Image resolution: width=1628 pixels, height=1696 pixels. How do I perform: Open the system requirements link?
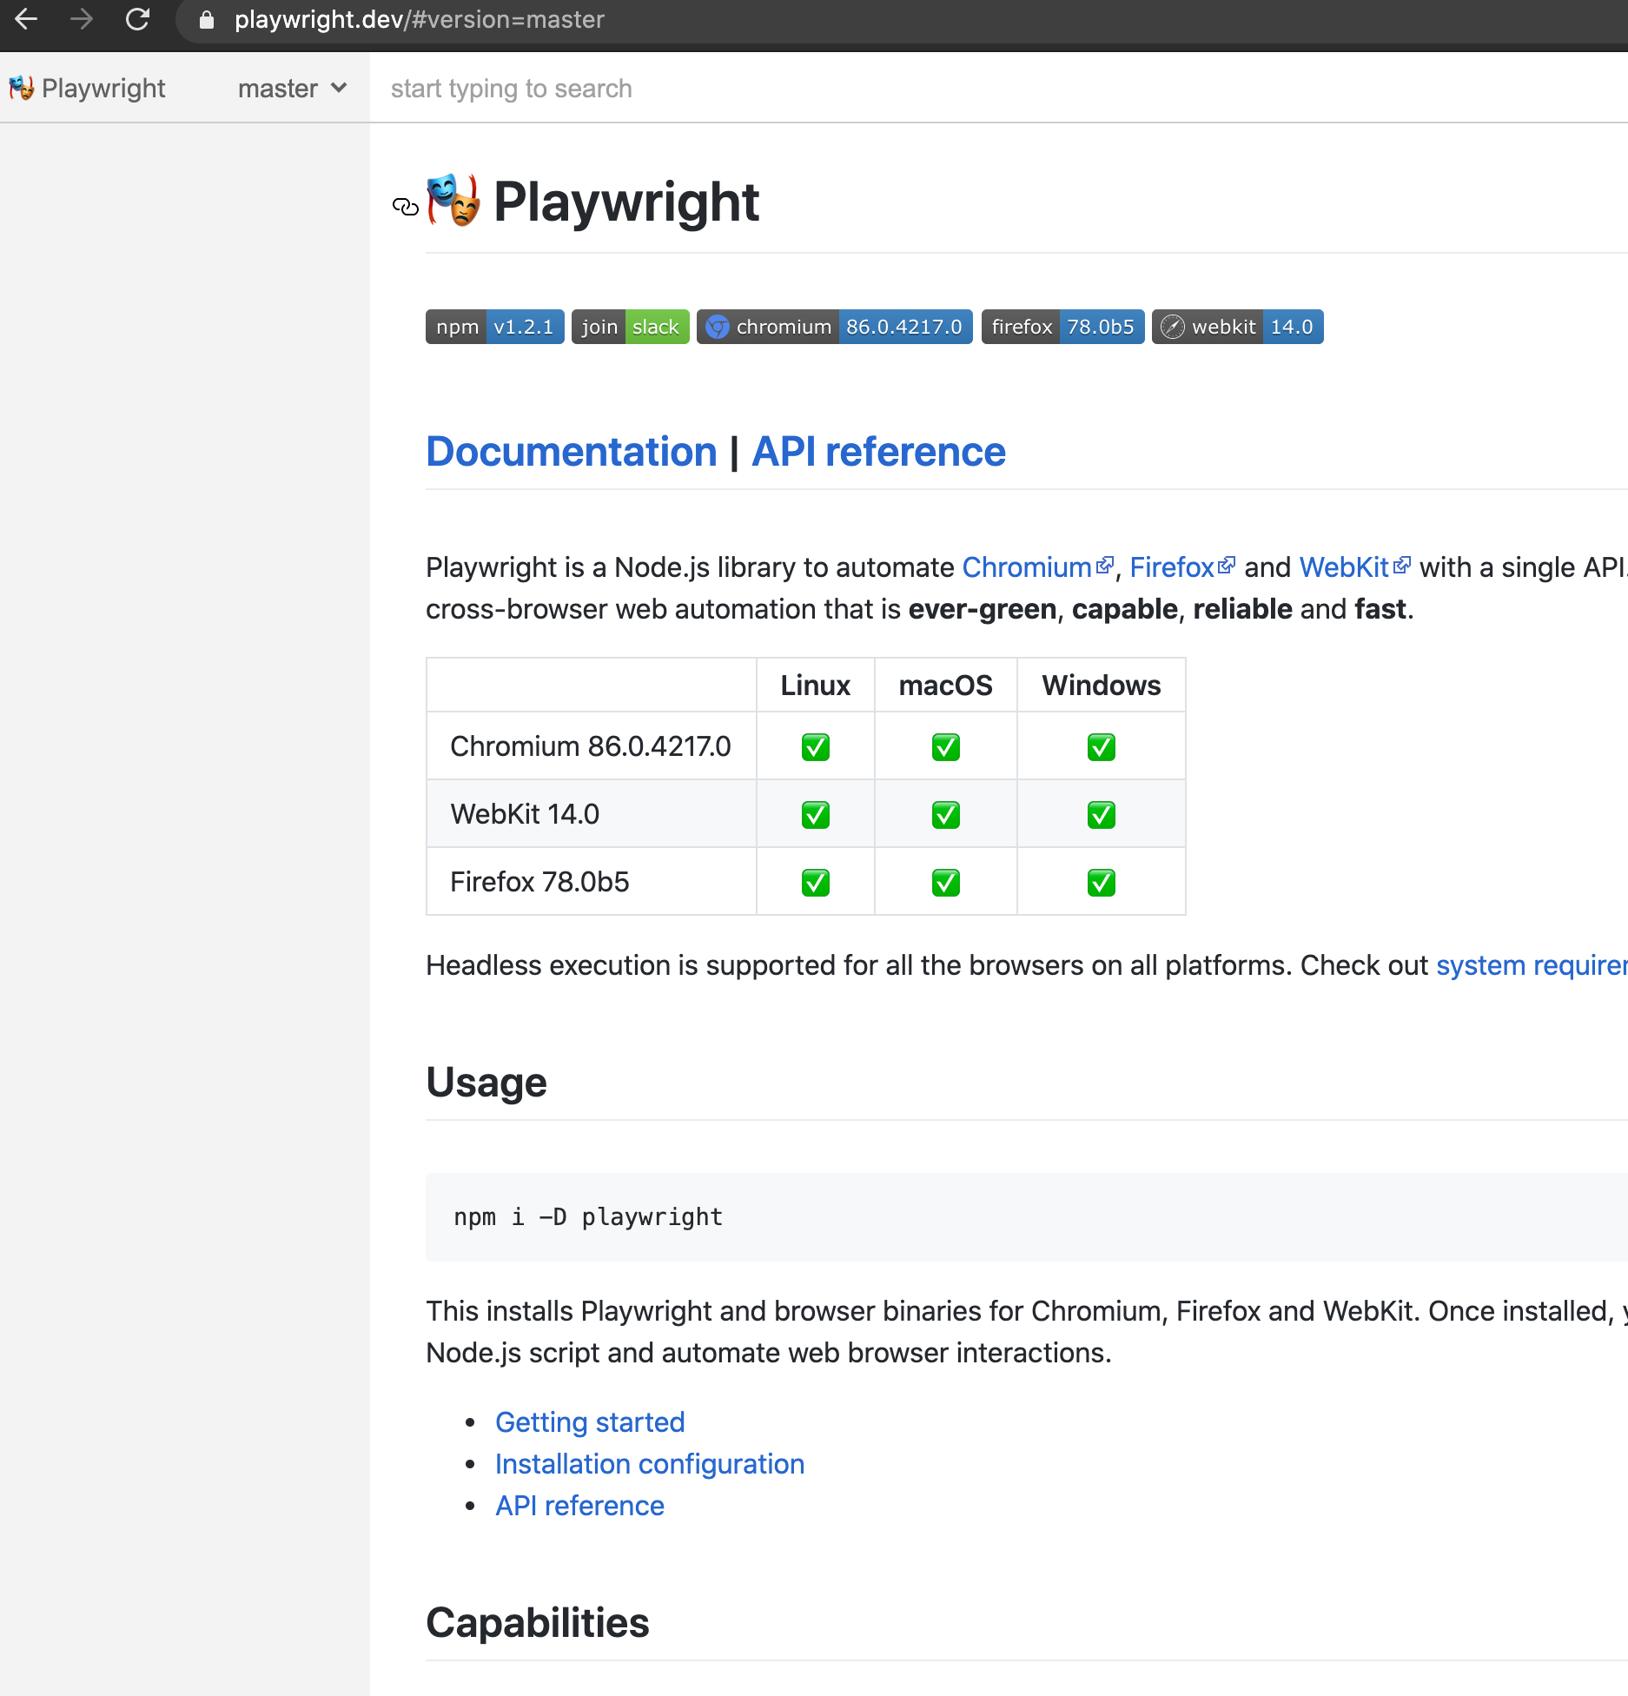1532,964
